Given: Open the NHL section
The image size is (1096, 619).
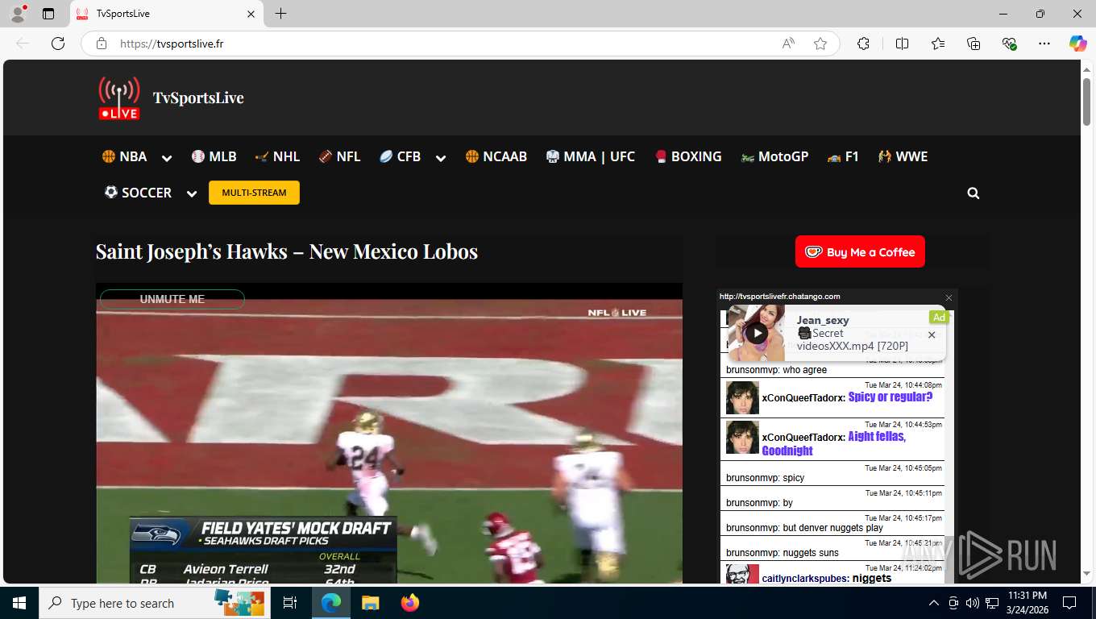Looking at the screenshot, I should tap(277, 156).
